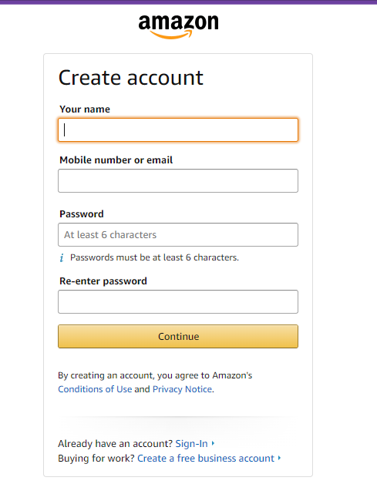Screen dimensions: 377x484
Task: Click the Password label text
Action: (82, 214)
